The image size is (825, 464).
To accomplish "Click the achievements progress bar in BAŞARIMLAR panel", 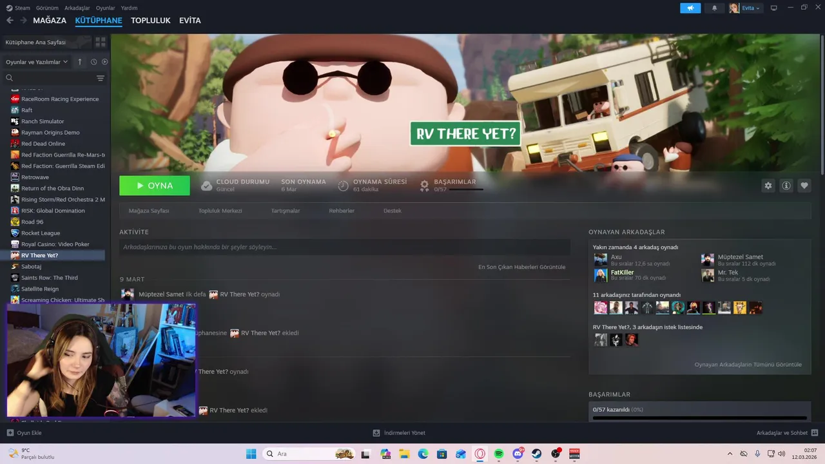I will pyautogui.click(x=699, y=418).
